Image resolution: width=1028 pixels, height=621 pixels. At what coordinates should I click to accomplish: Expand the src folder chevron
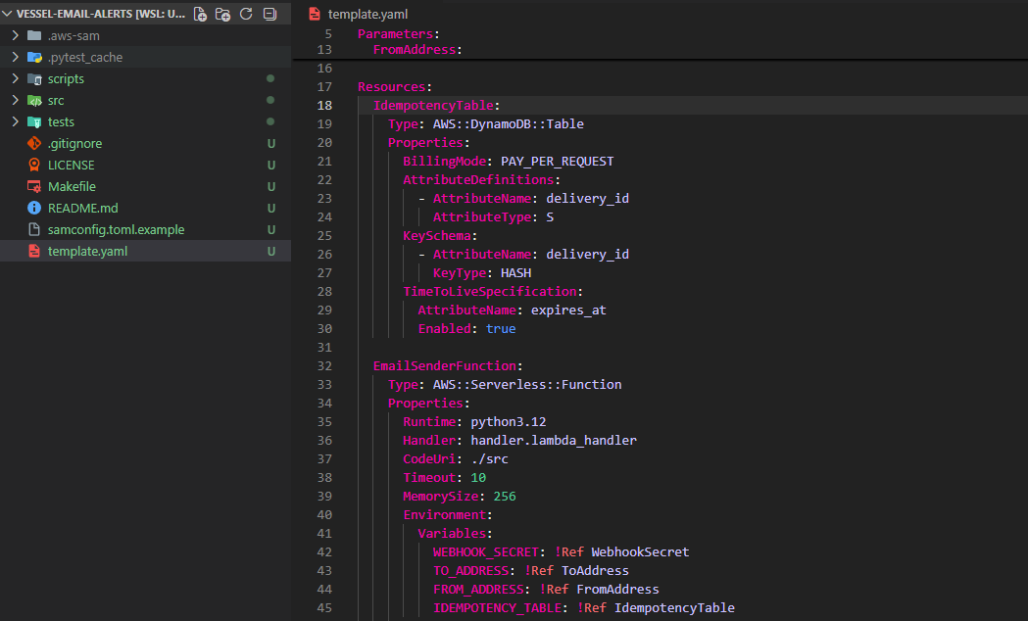(15, 100)
